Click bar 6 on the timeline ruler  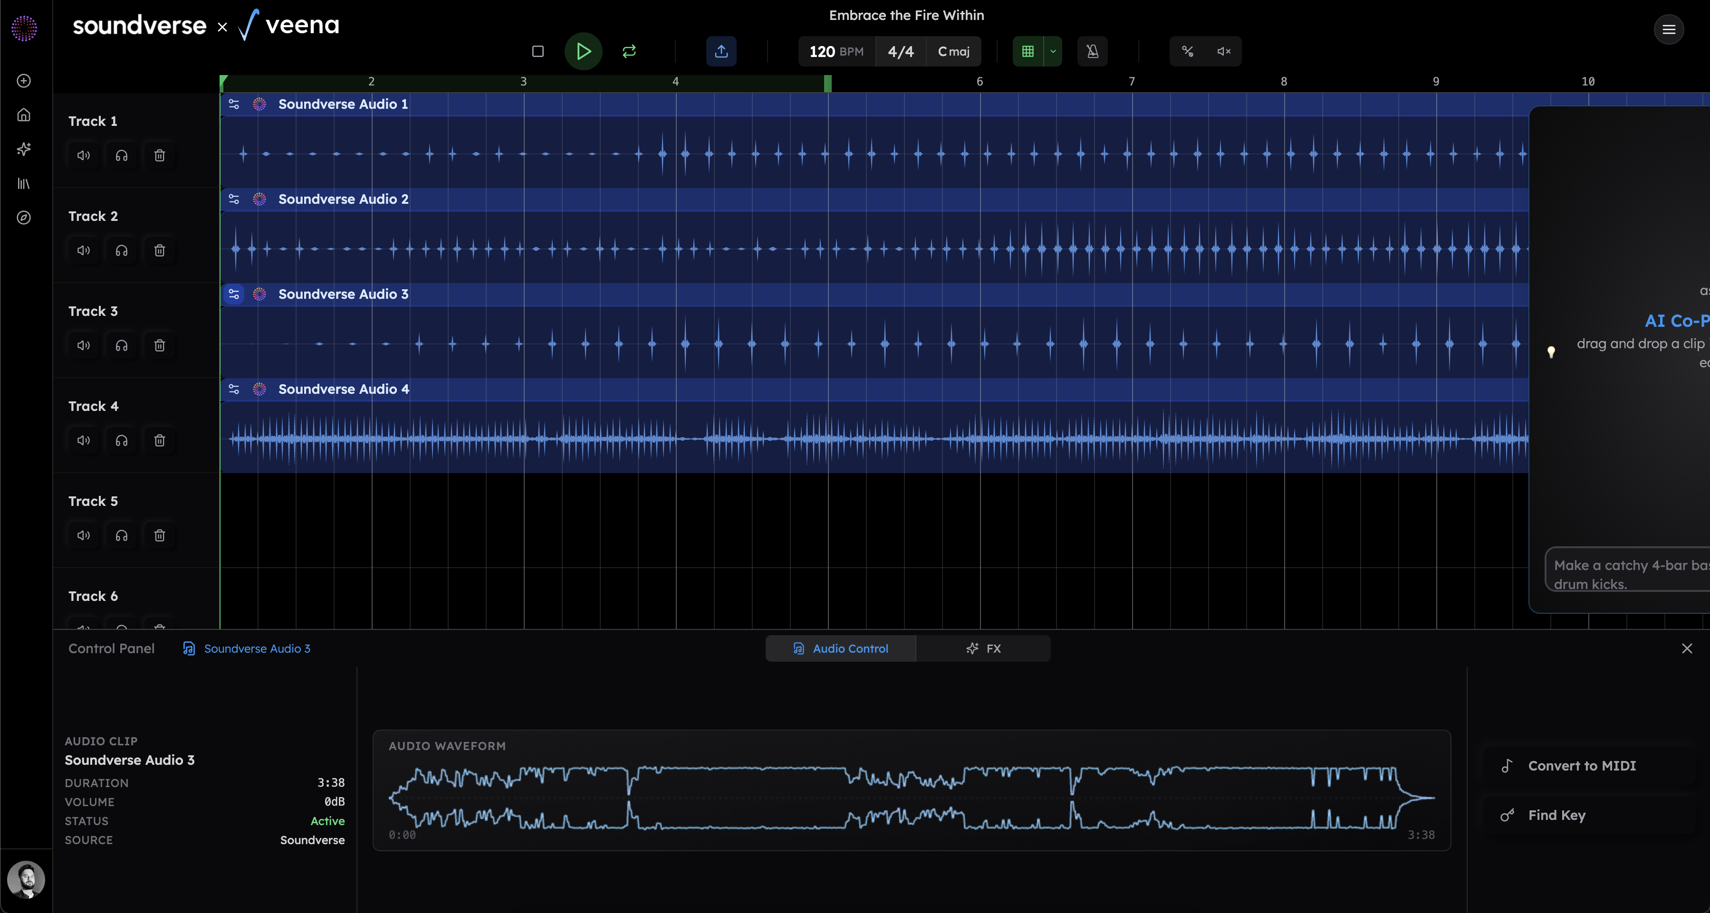click(980, 81)
